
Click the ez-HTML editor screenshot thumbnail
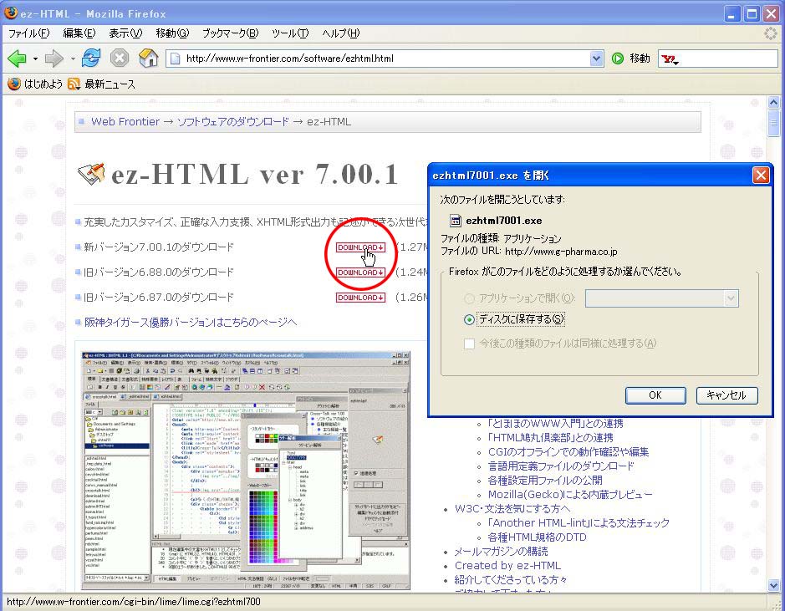[x=246, y=471]
